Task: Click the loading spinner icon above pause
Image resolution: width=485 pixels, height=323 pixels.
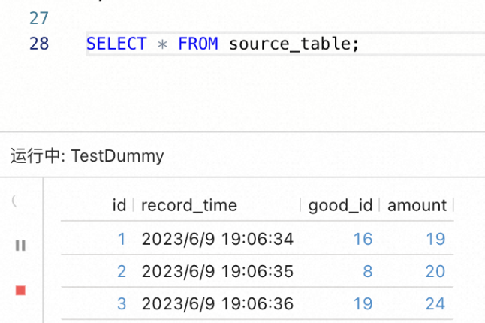Action: coord(15,201)
